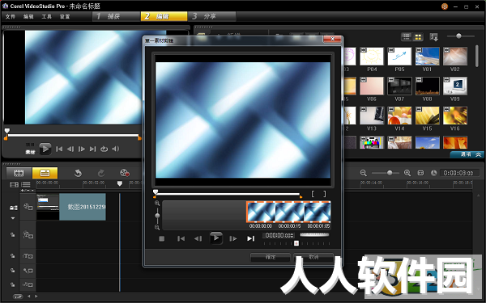Open the 设置 menu
The width and height of the screenshot is (486, 303).
(65, 17)
